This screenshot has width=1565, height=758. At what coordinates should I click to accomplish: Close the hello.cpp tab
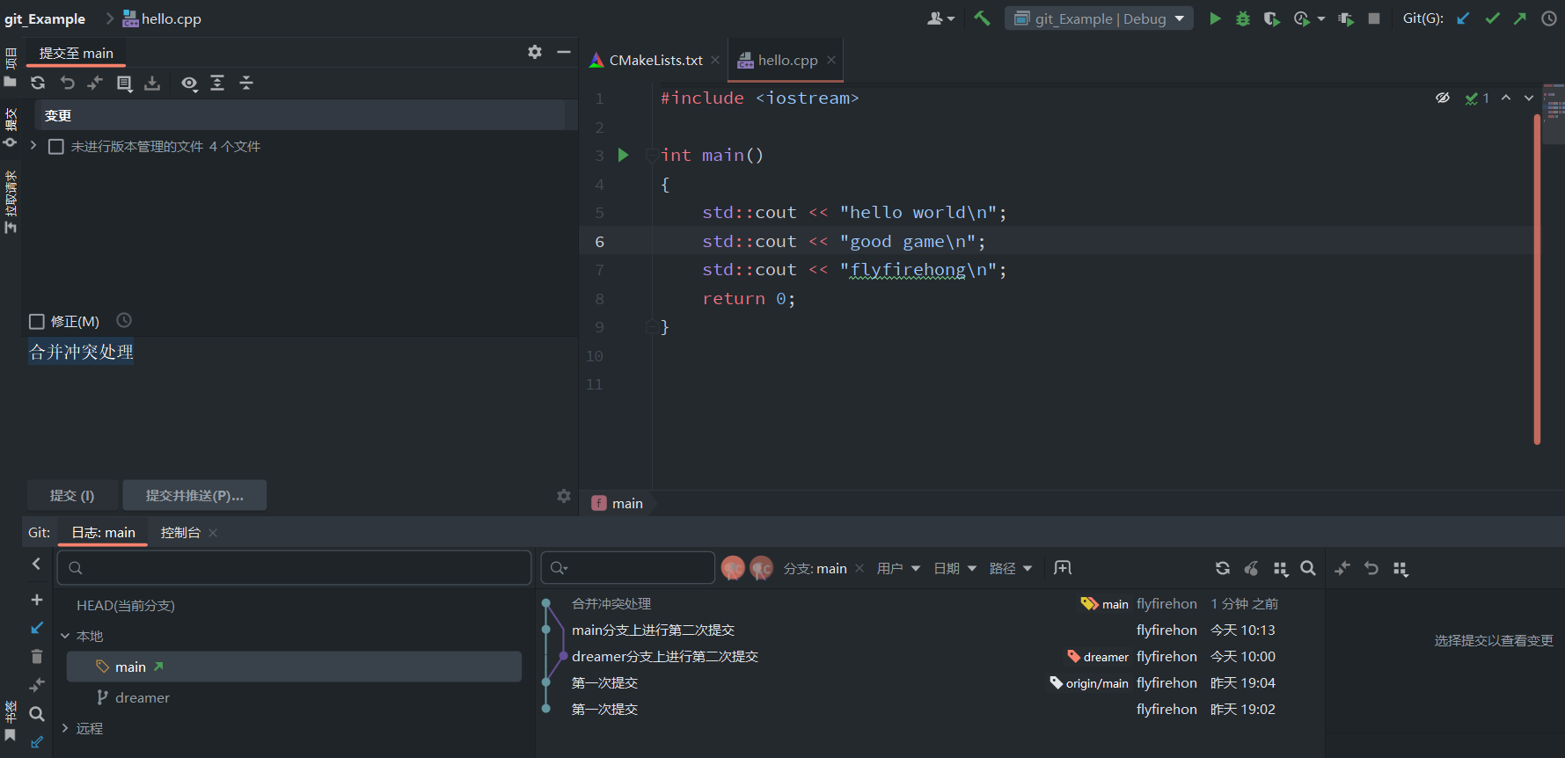point(831,60)
